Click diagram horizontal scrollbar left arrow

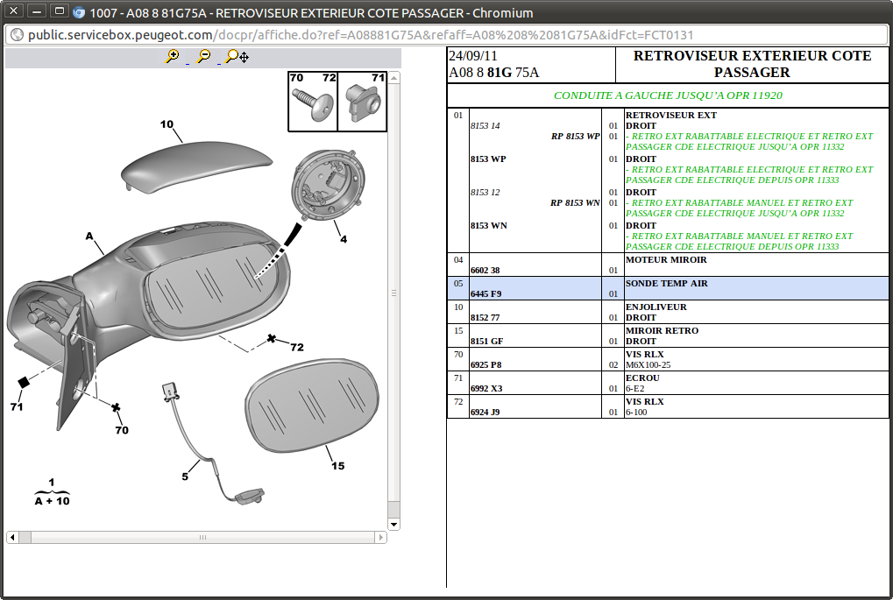[12, 537]
